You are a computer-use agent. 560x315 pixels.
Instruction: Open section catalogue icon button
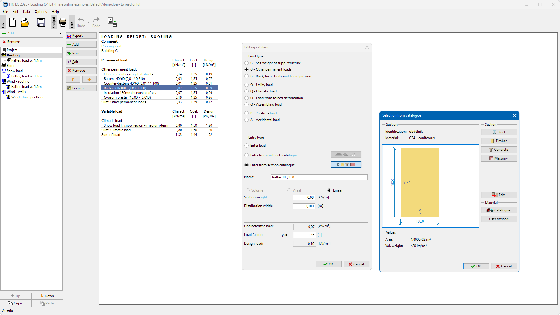[346, 165]
